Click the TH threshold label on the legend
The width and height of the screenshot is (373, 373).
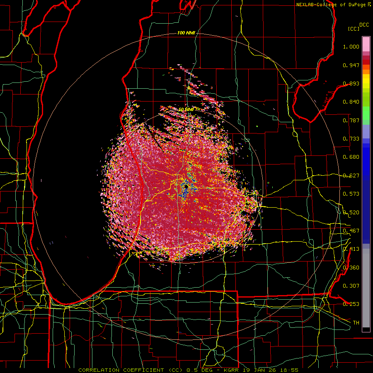[x=356, y=322]
